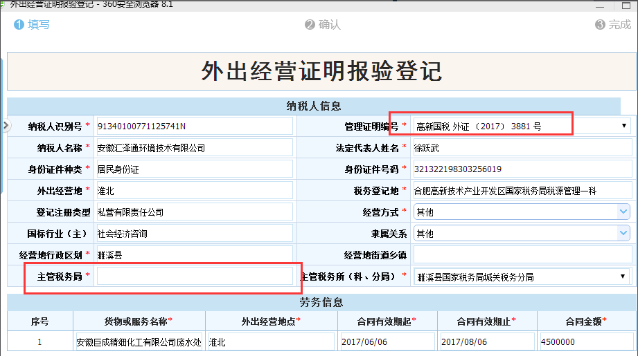Click the 合同金额 field showing 4500000
The height and width of the screenshot is (356, 638).
586,342
